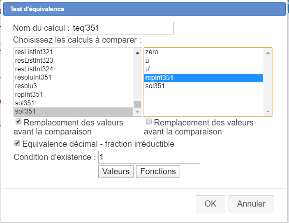Click the Nom du calcul field
The width and height of the screenshot is (289, 223).
pyautogui.click(x=123, y=28)
